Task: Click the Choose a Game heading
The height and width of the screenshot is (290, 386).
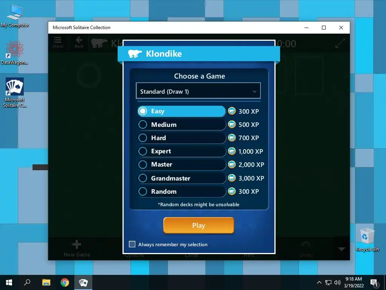Action: click(199, 76)
